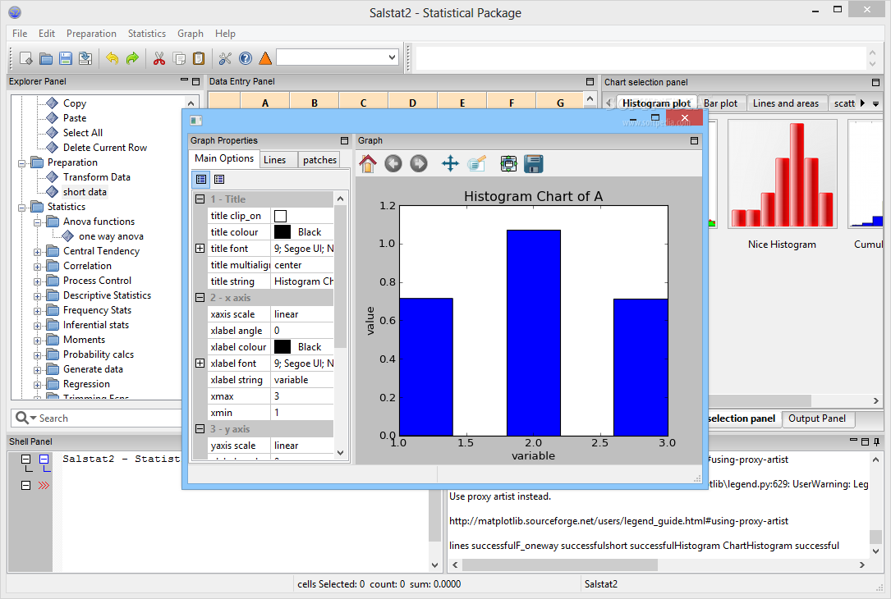The height and width of the screenshot is (599, 891).
Task: Open the Graph menu
Action: (191, 34)
